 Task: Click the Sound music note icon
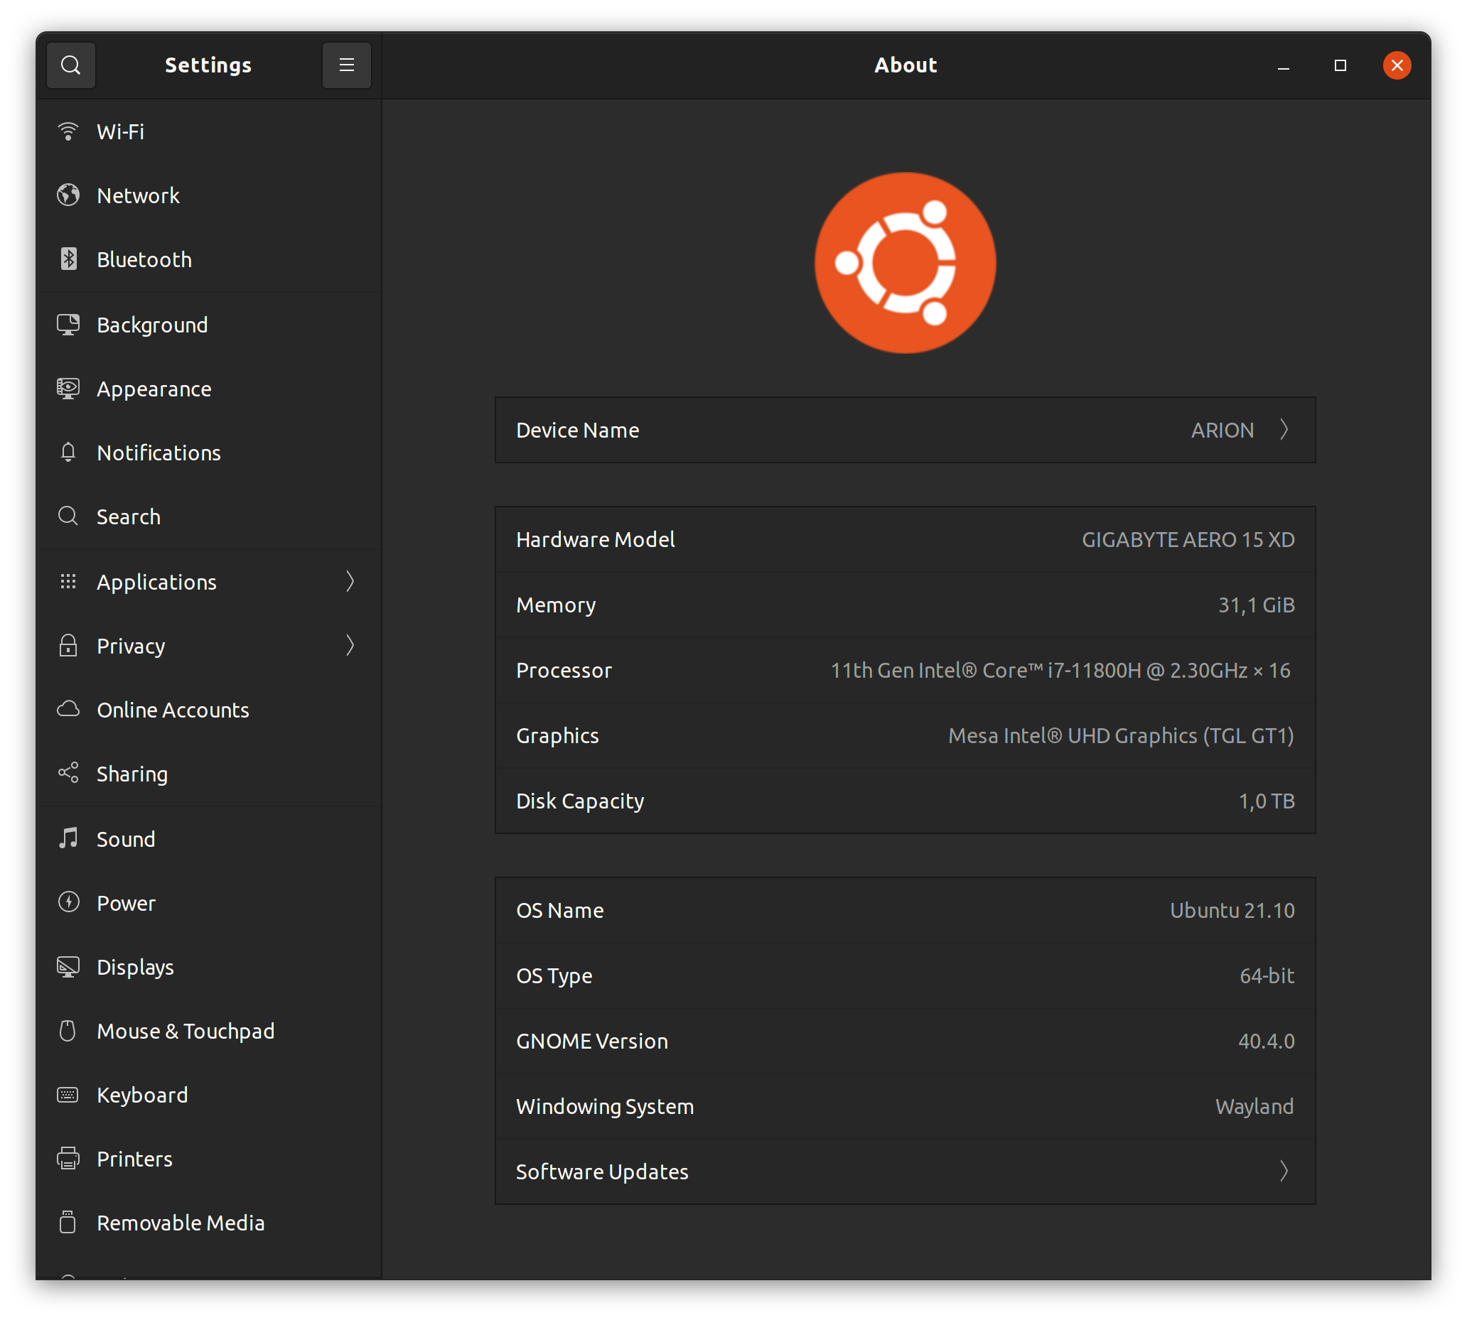pos(68,838)
